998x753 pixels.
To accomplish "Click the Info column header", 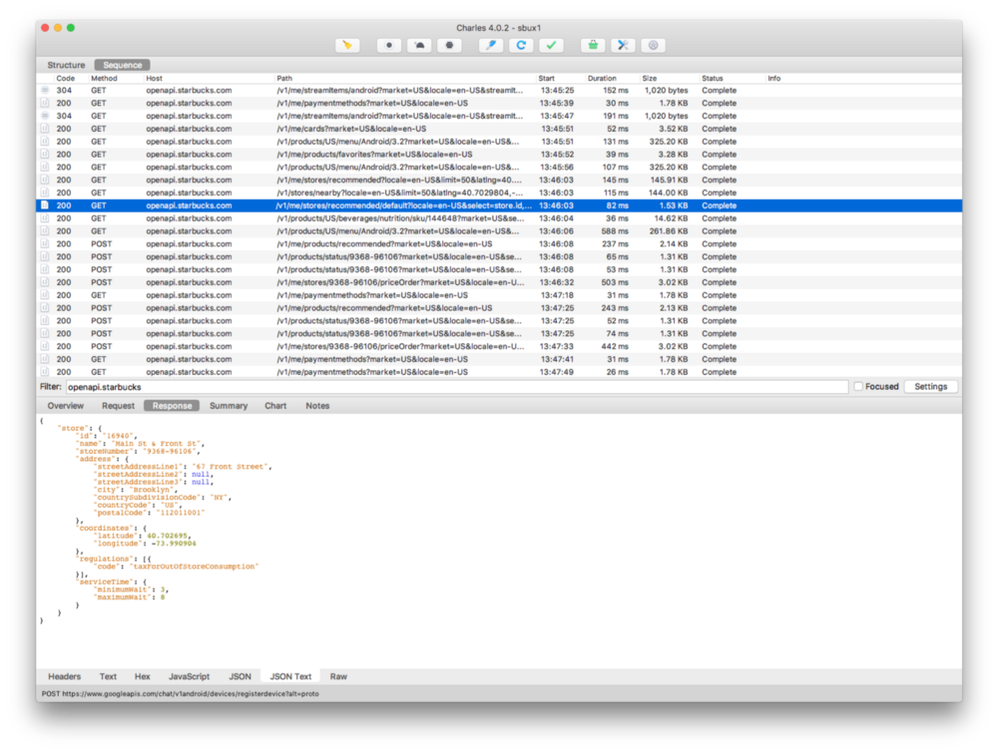I will click(x=774, y=78).
